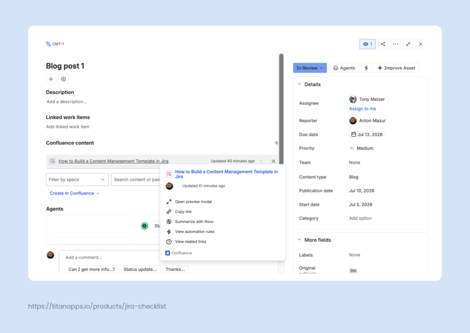Insert the Status update suggestion
The height and width of the screenshot is (333, 470).
[140, 269]
